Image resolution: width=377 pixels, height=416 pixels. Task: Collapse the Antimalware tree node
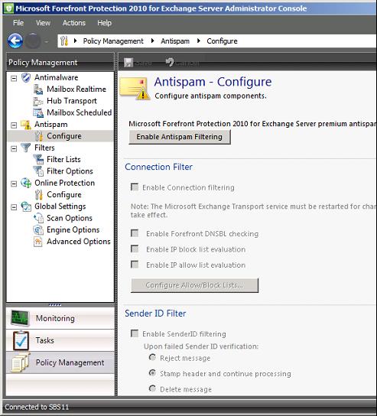[x=14, y=78]
